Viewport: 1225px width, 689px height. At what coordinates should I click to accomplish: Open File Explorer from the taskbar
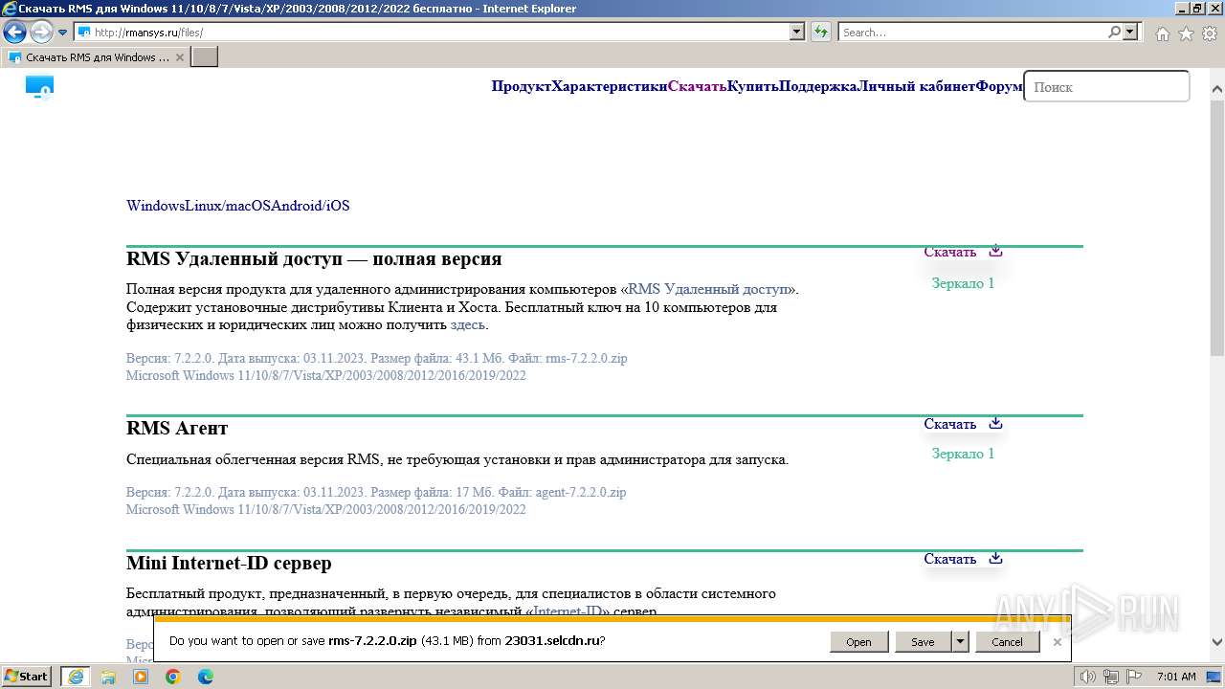108,677
